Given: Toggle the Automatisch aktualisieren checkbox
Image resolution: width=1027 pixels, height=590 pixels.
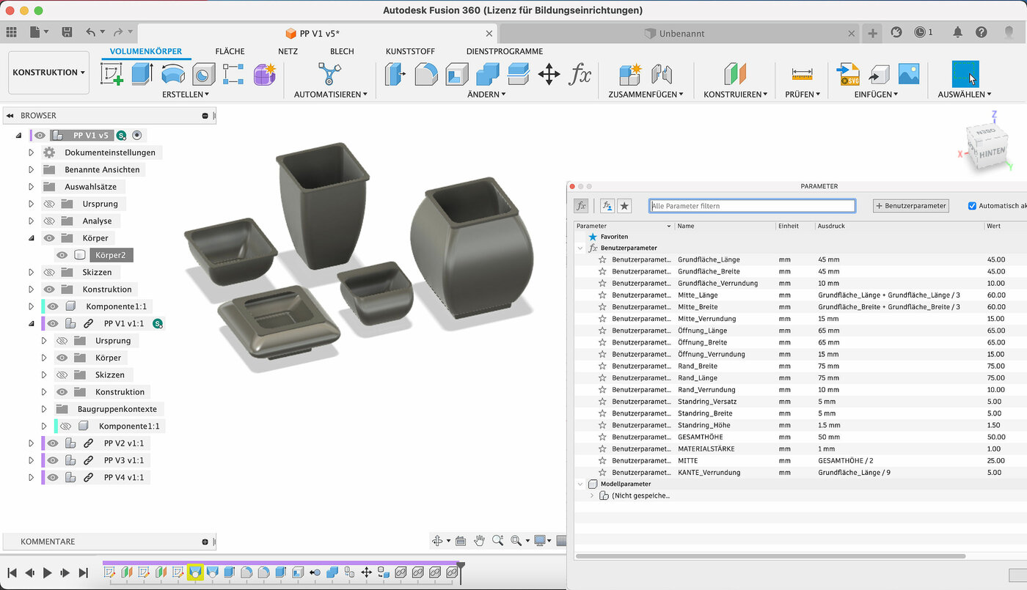Looking at the screenshot, I should [973, 206].
